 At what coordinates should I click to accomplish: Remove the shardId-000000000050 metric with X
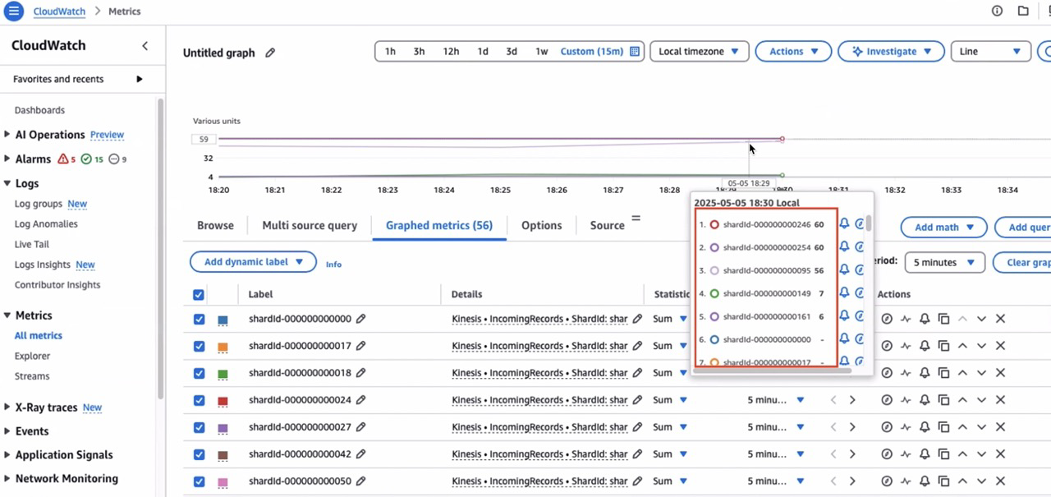[1000, 481]
